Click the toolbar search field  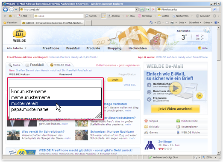(x=59, y=16)
